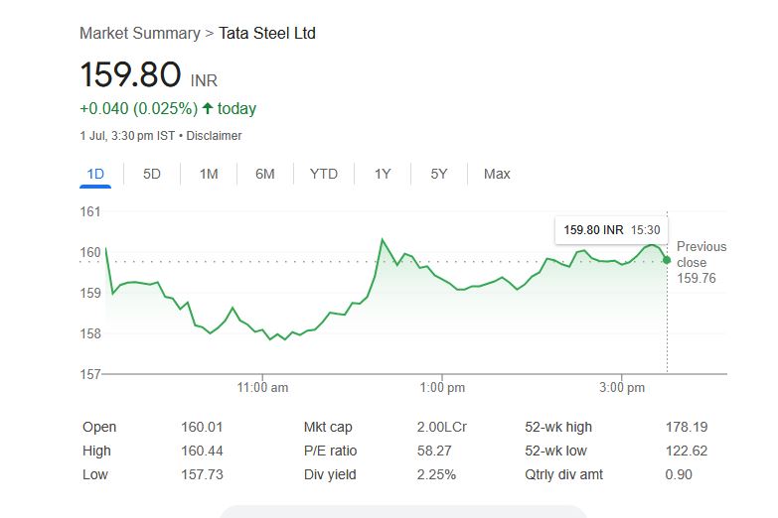
Task: Click the Previous close label
Action: (x=700, y=254)
